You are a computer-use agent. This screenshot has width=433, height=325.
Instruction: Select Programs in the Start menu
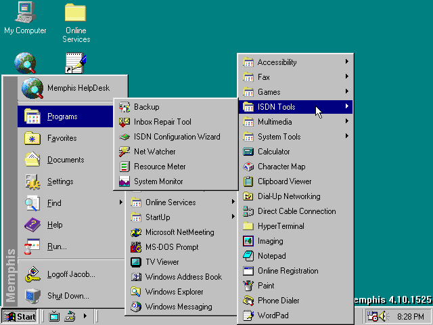(x=66, y=116)
